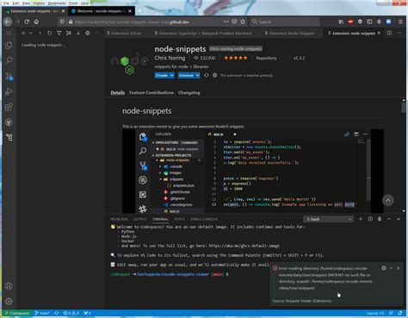Click the sync icon next to the extension buttons
This screenshot has width=408, height=318.
click(207, 75)
